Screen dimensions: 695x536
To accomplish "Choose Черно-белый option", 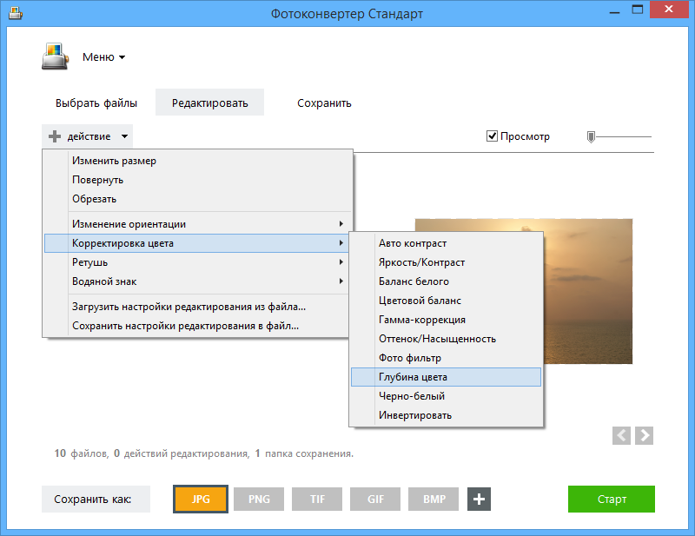I will click(446, 396).
